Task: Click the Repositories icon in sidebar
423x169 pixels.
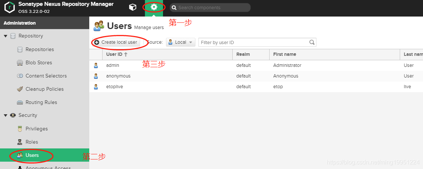Action: [20, 50]
